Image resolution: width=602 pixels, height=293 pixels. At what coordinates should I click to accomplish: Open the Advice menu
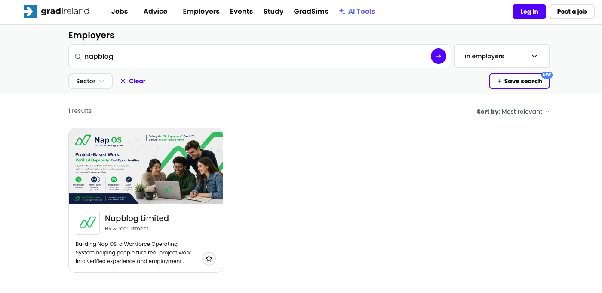pos(155,12)
